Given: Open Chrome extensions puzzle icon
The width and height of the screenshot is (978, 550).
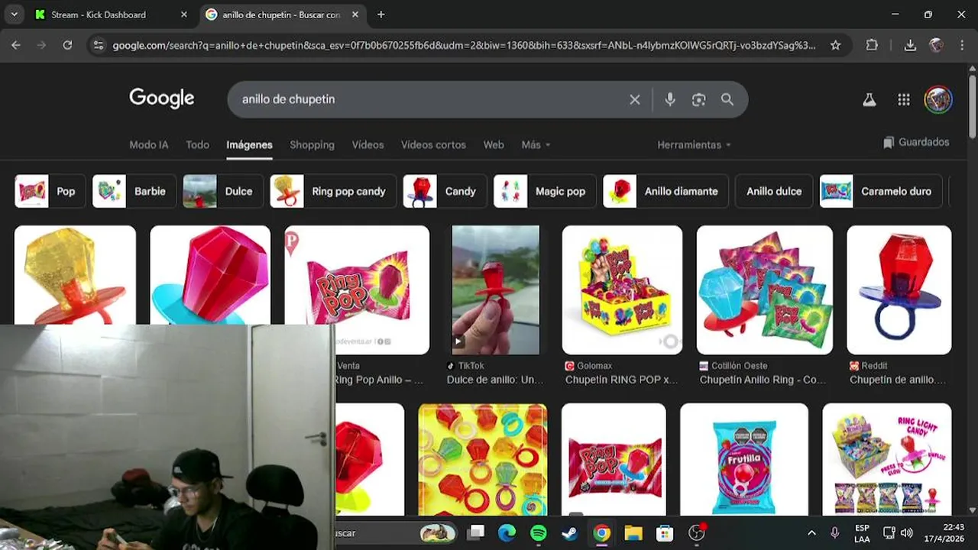Looking at the screenshot, I should point(872,45).
